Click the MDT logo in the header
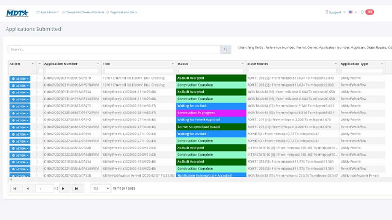392x220 pixels. 17,13
